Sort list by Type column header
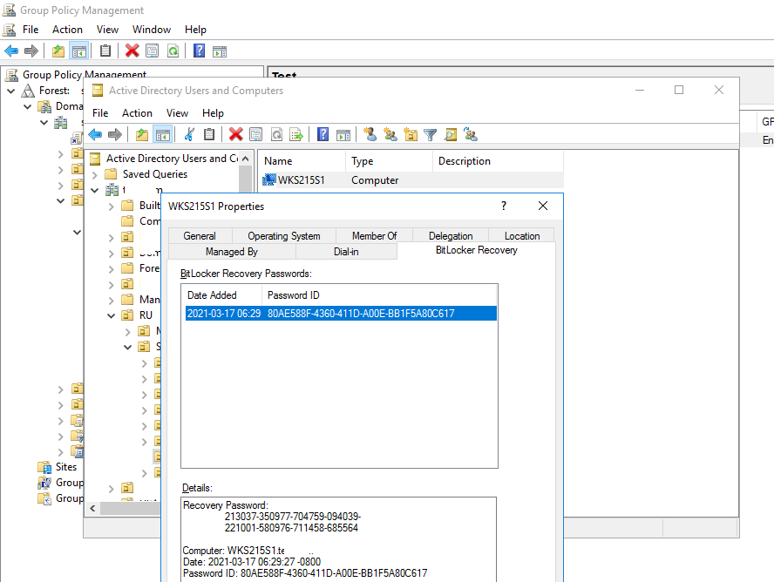 pos(389,161)
